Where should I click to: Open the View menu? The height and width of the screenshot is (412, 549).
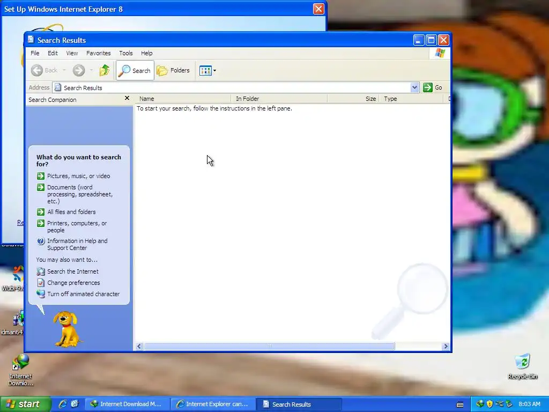(x=72, y=53)
